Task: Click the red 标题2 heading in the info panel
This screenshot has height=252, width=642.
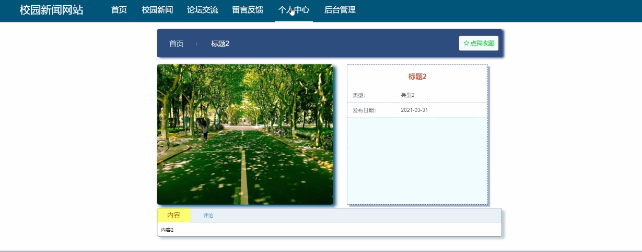Action: [417, 77]
